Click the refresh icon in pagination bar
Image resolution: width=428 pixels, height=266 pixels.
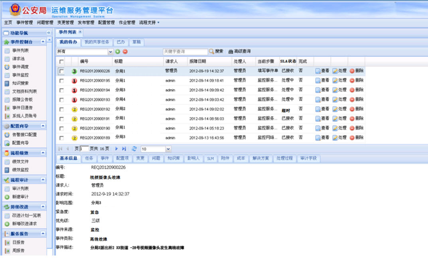click(x=134, y=149)
